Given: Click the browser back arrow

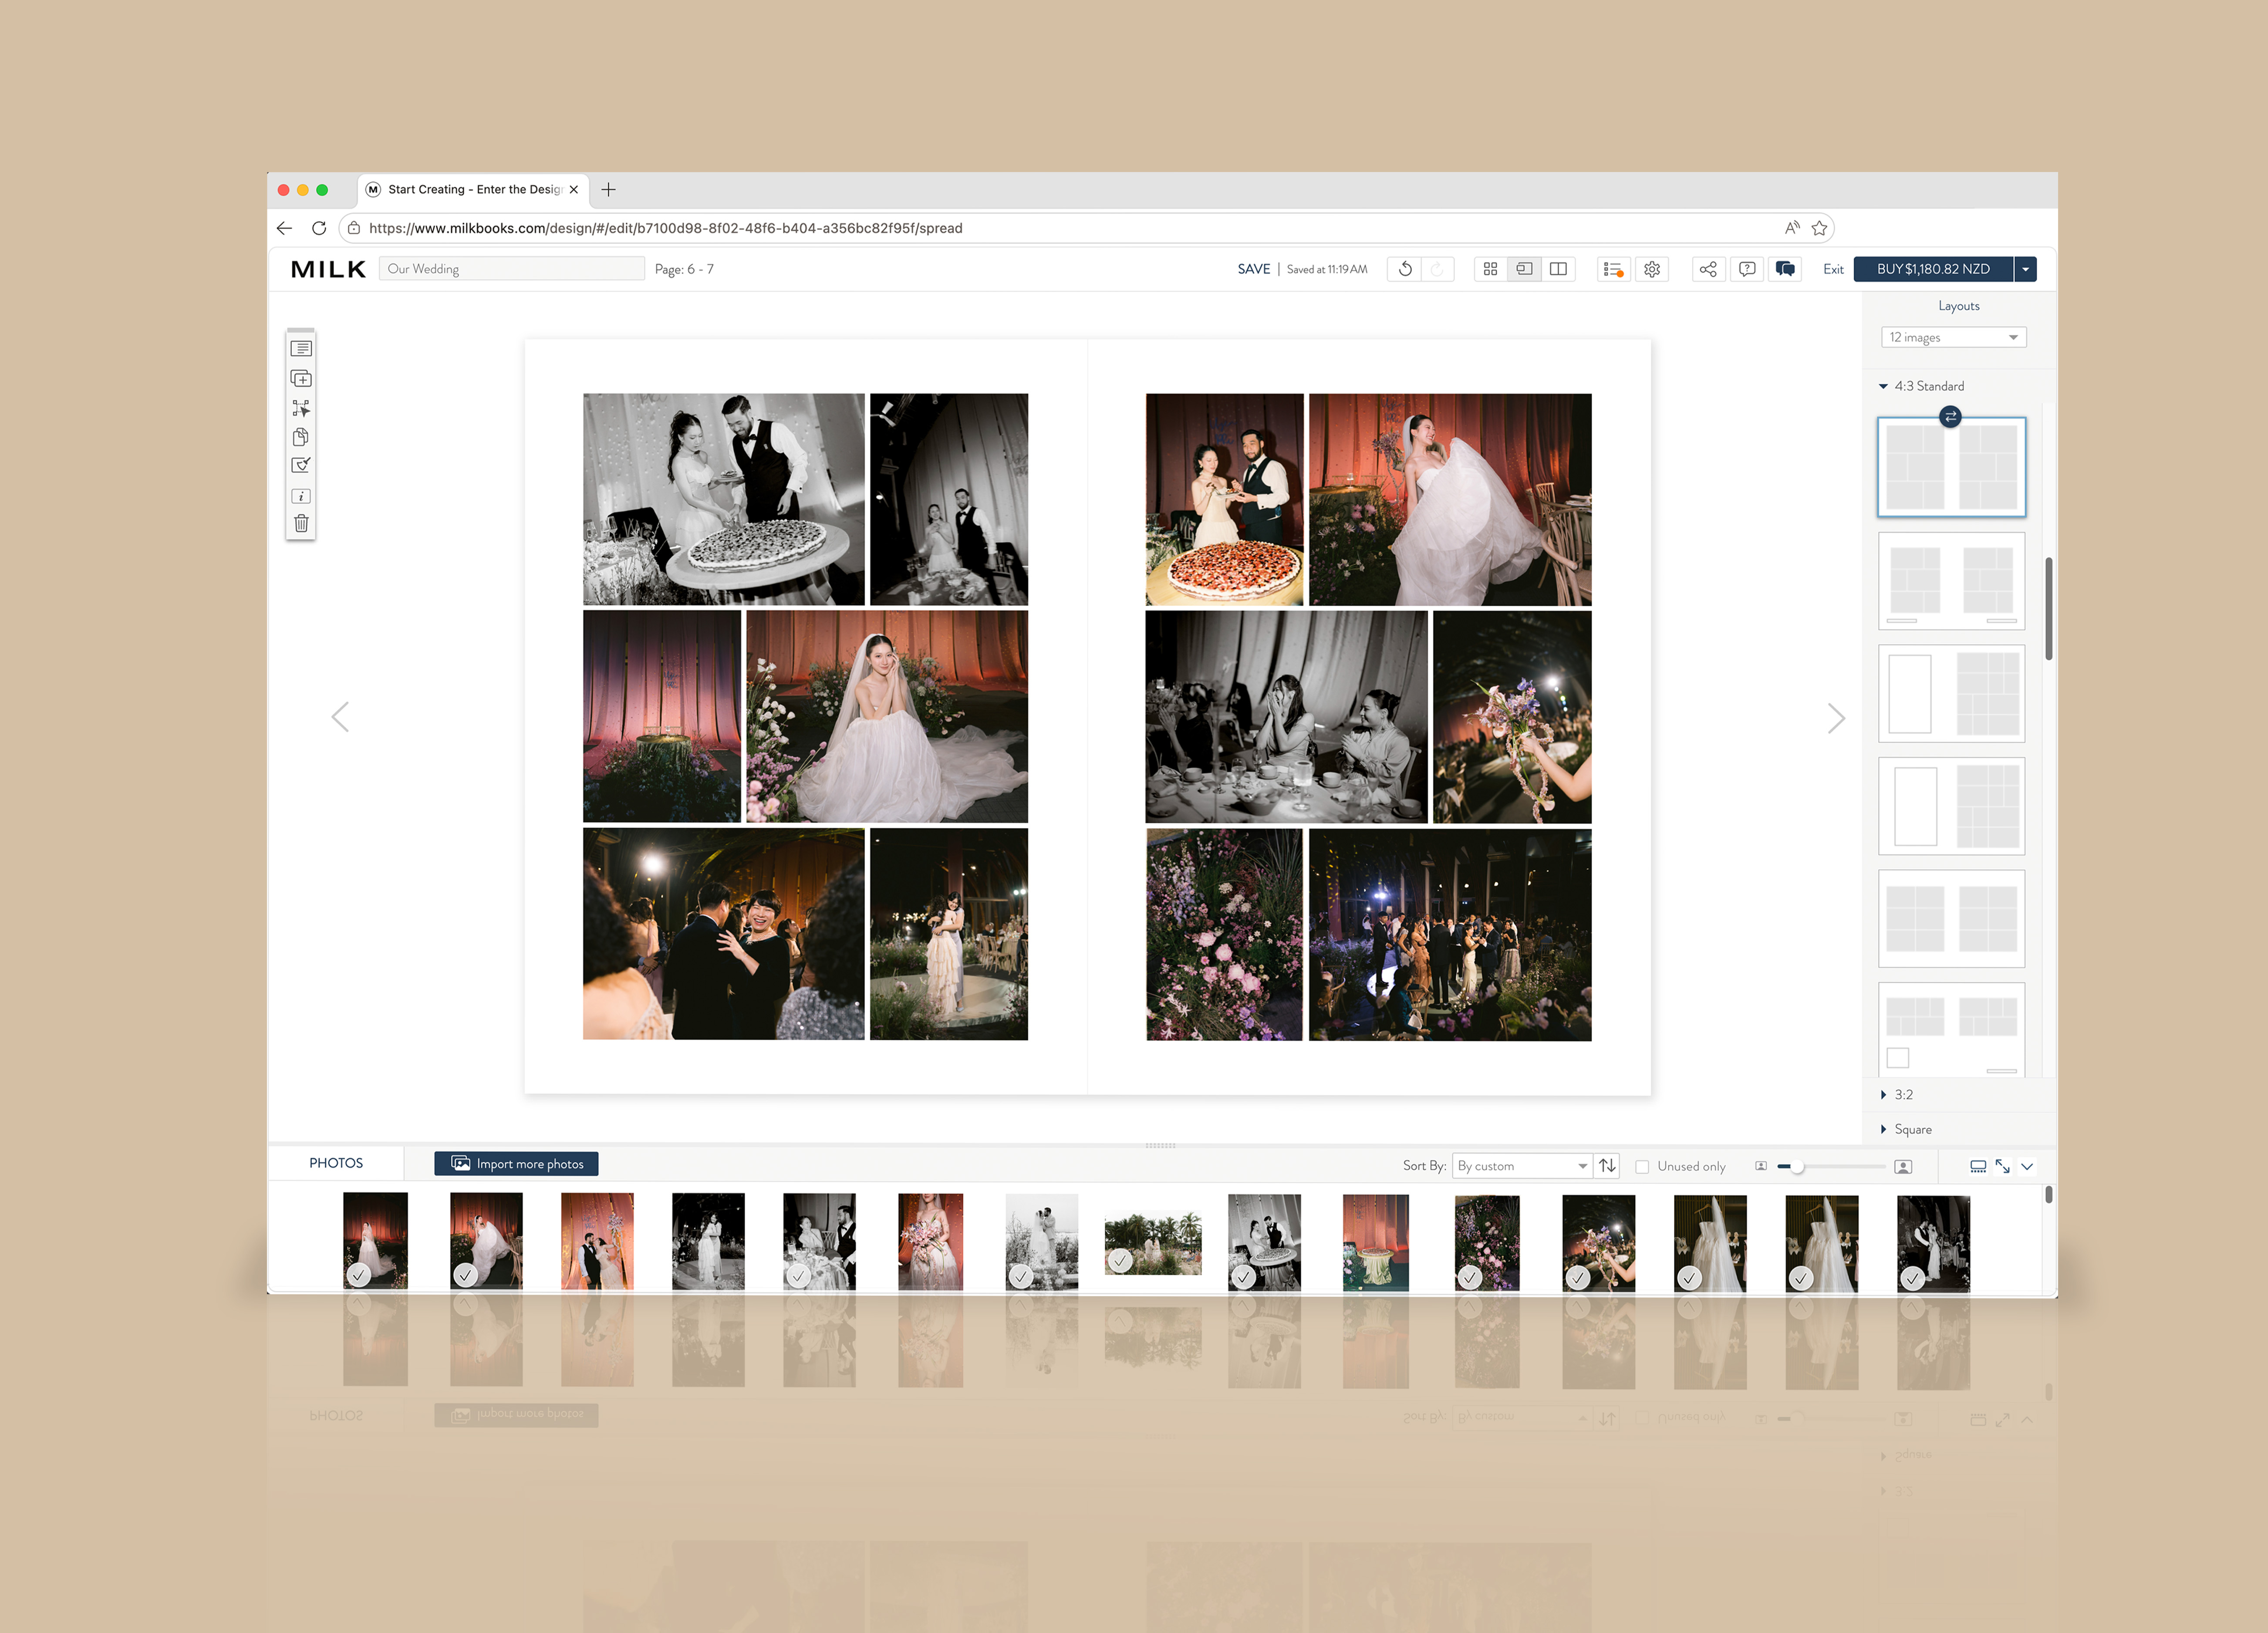Looking at the screenshot, I should 284,228.
